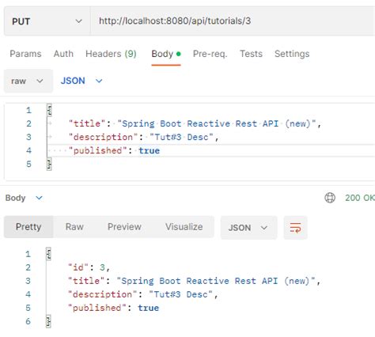
Task: Click the closing brace marker in the request body
Action: point(49,164)
